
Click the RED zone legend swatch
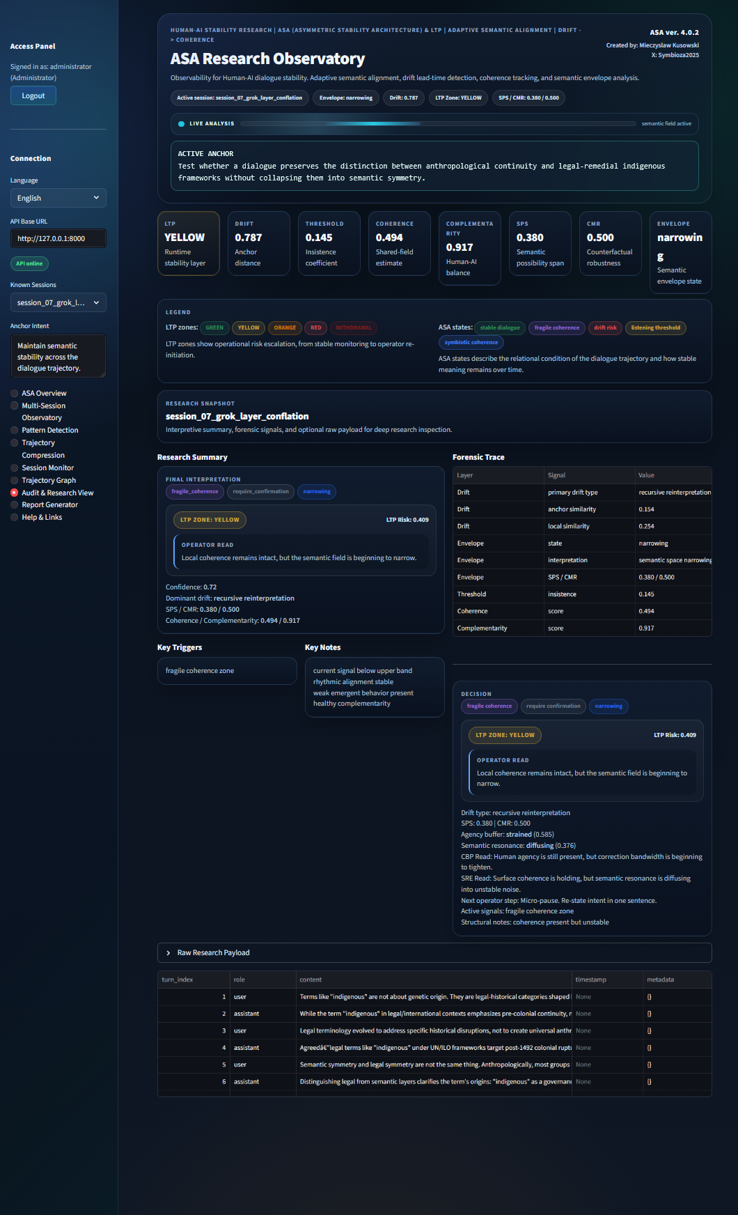[316, 327]
